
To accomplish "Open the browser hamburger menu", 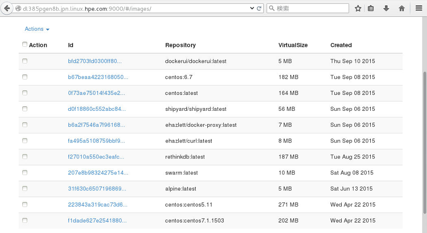I will pos(419,9).
